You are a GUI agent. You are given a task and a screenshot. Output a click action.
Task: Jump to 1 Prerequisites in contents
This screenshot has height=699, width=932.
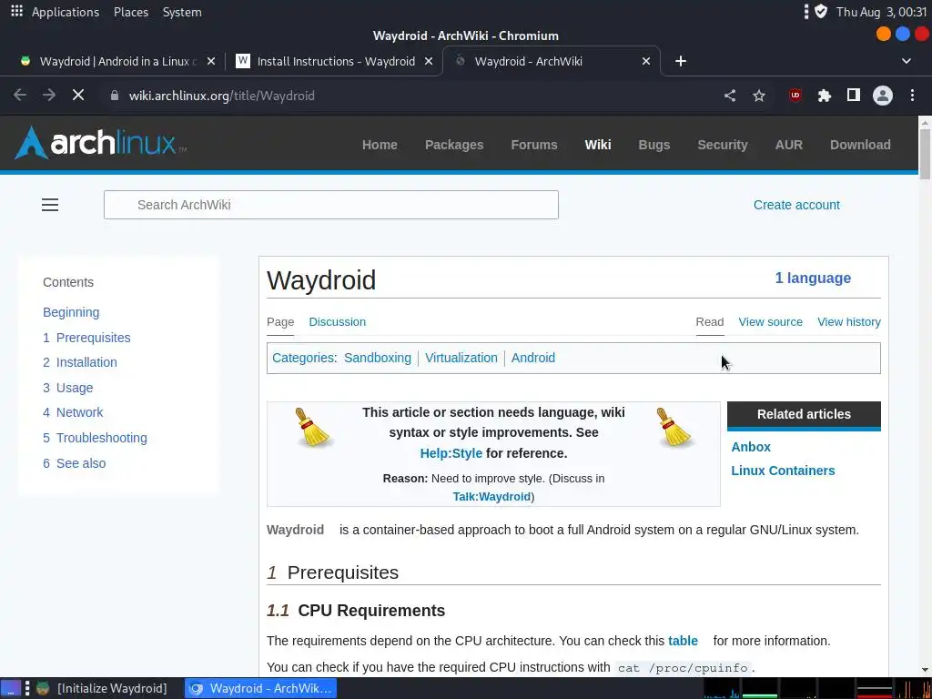click(x=86, y=338)
